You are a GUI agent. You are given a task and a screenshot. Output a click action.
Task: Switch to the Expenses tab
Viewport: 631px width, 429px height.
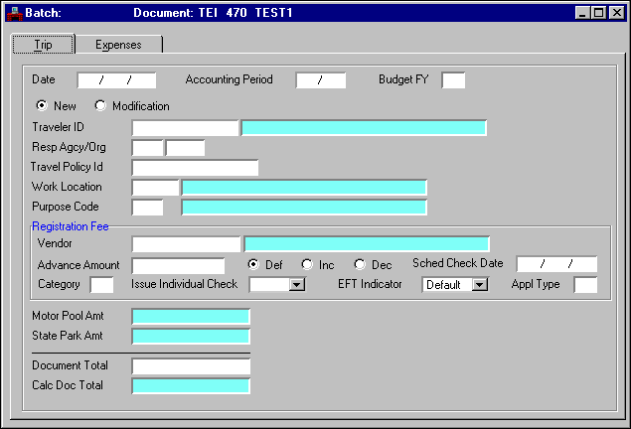point(118,45)
